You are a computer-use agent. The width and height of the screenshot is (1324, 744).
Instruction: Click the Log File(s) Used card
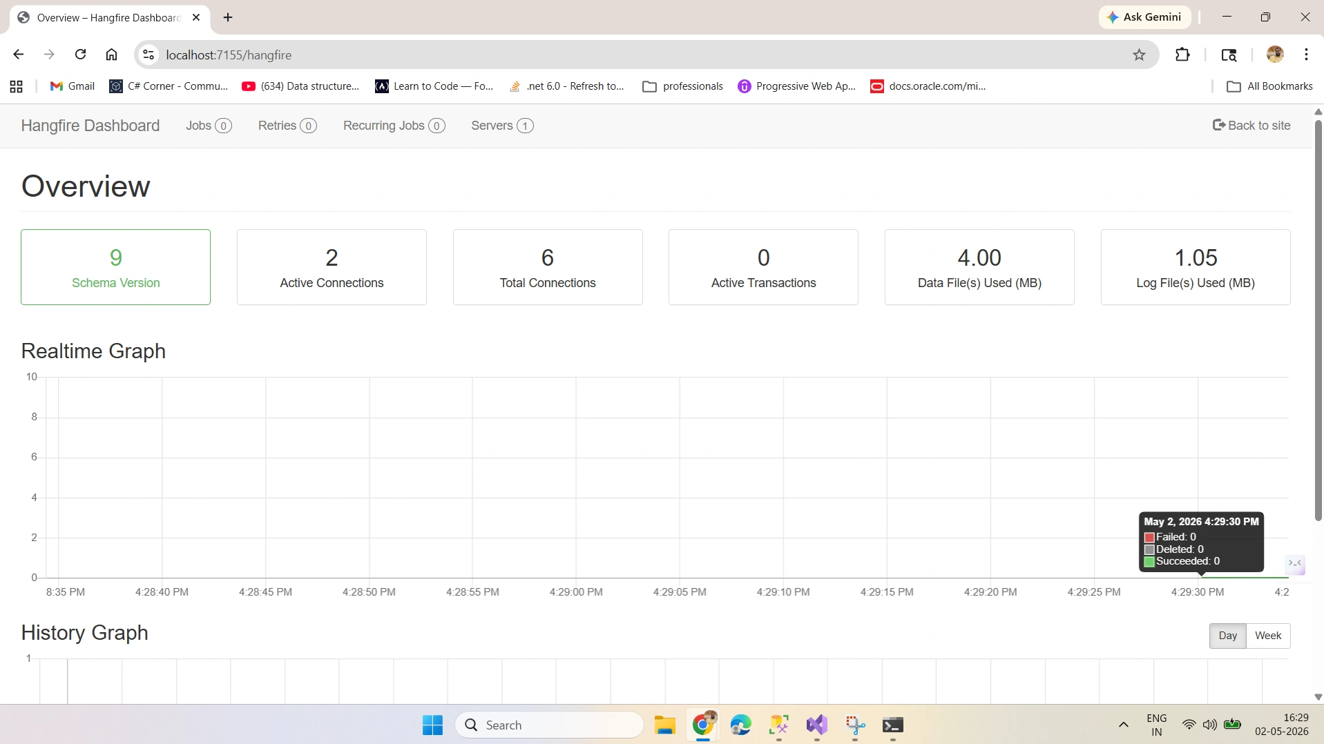pos(1196,267)
